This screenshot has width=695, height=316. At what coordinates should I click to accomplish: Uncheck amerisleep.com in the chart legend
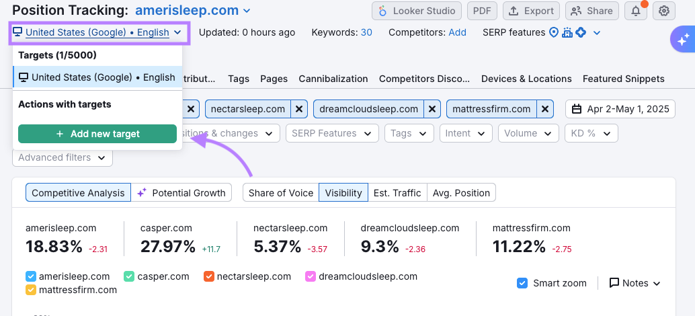point(31,276)
